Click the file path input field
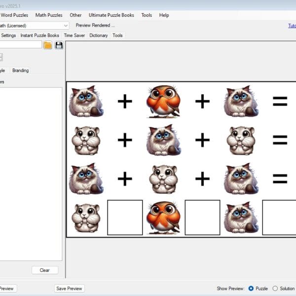This screenshot has height=296, width=296. (x=21, y=45)
